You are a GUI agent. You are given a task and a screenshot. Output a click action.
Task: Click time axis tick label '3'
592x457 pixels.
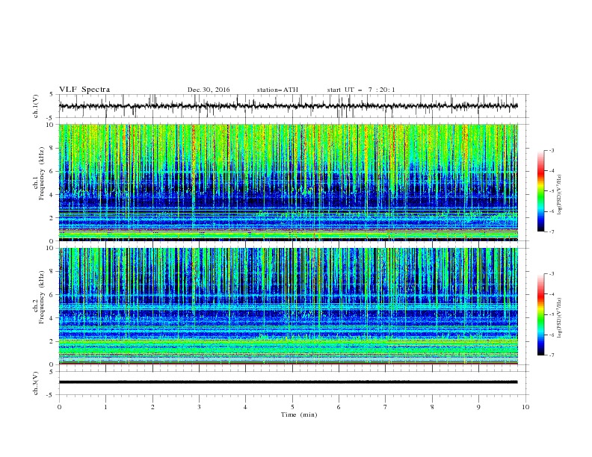pyautogui.click(x=199, y=407)
